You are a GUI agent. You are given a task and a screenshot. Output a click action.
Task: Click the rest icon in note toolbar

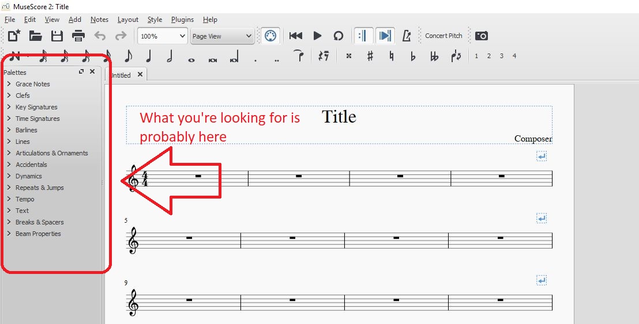[324, 56]
